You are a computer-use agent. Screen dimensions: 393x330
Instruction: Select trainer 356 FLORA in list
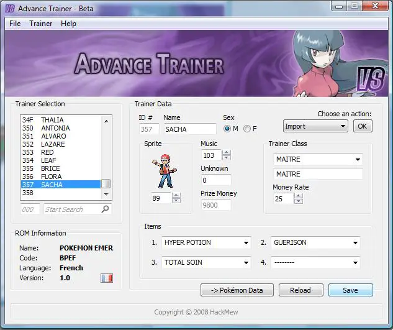[x=61, y=176]
